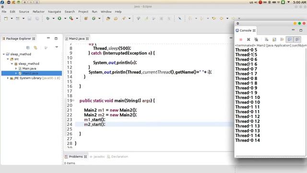This screenshot has width=307, height=173.
Task: Open the dropdown arrow next to New icon
Action: click(x=12, y=18)
